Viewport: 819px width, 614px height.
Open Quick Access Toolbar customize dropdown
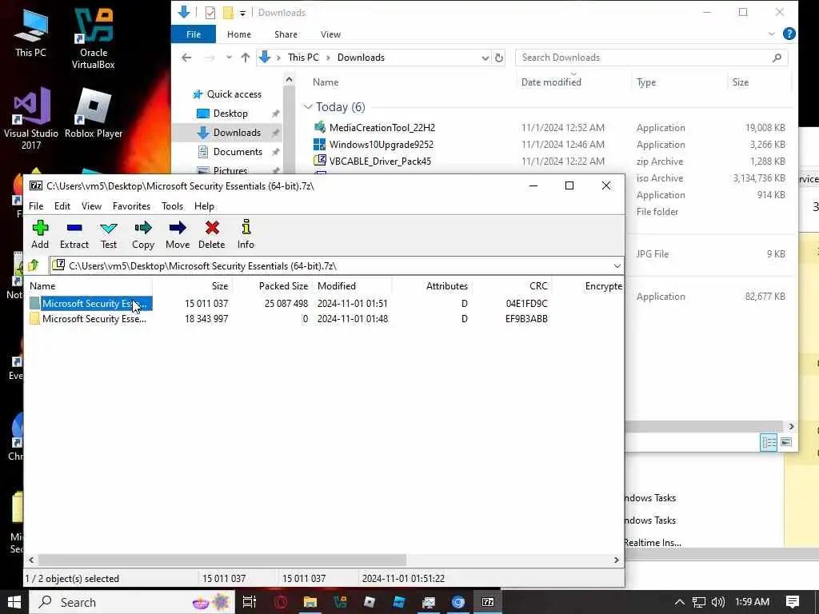click(x=243, y=13)
